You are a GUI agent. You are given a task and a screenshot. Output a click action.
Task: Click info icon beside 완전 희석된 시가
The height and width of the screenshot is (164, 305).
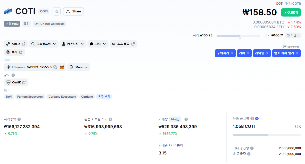click(x=110, y=119)
